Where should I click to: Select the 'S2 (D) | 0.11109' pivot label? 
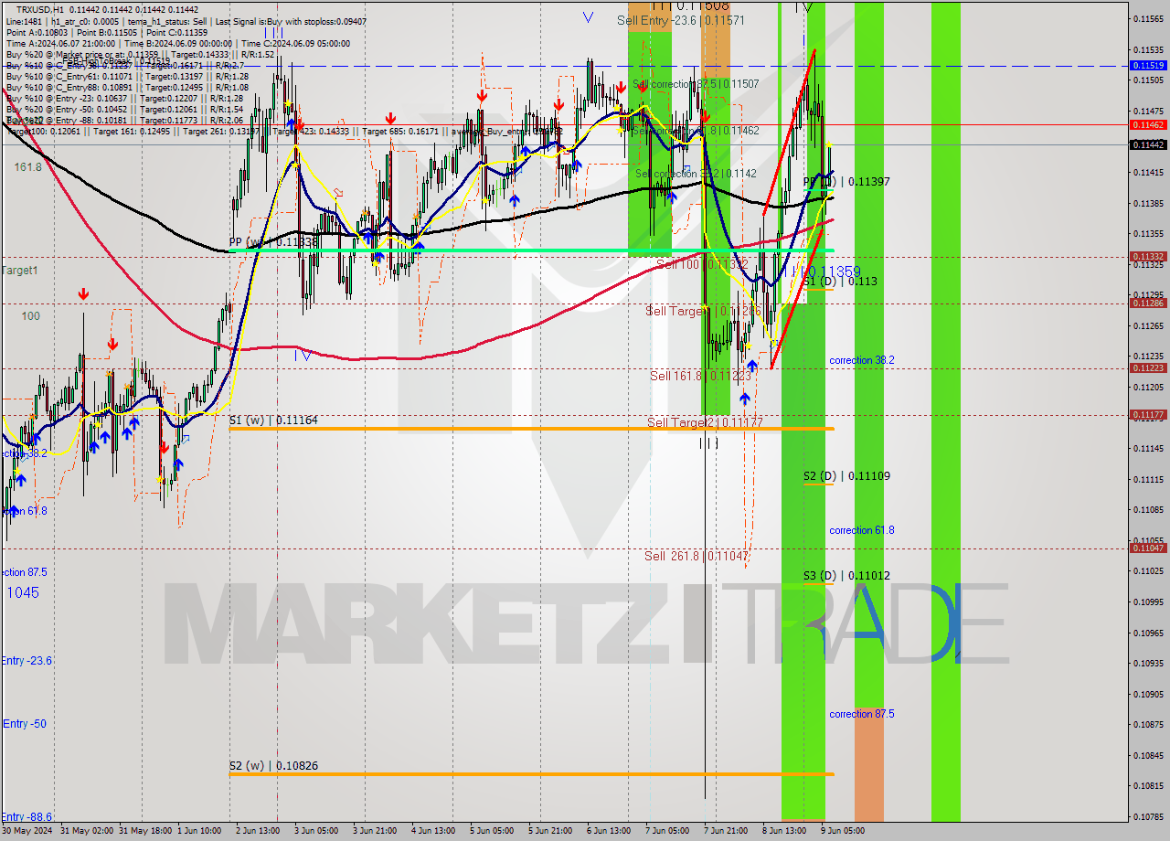coord(846,476)
